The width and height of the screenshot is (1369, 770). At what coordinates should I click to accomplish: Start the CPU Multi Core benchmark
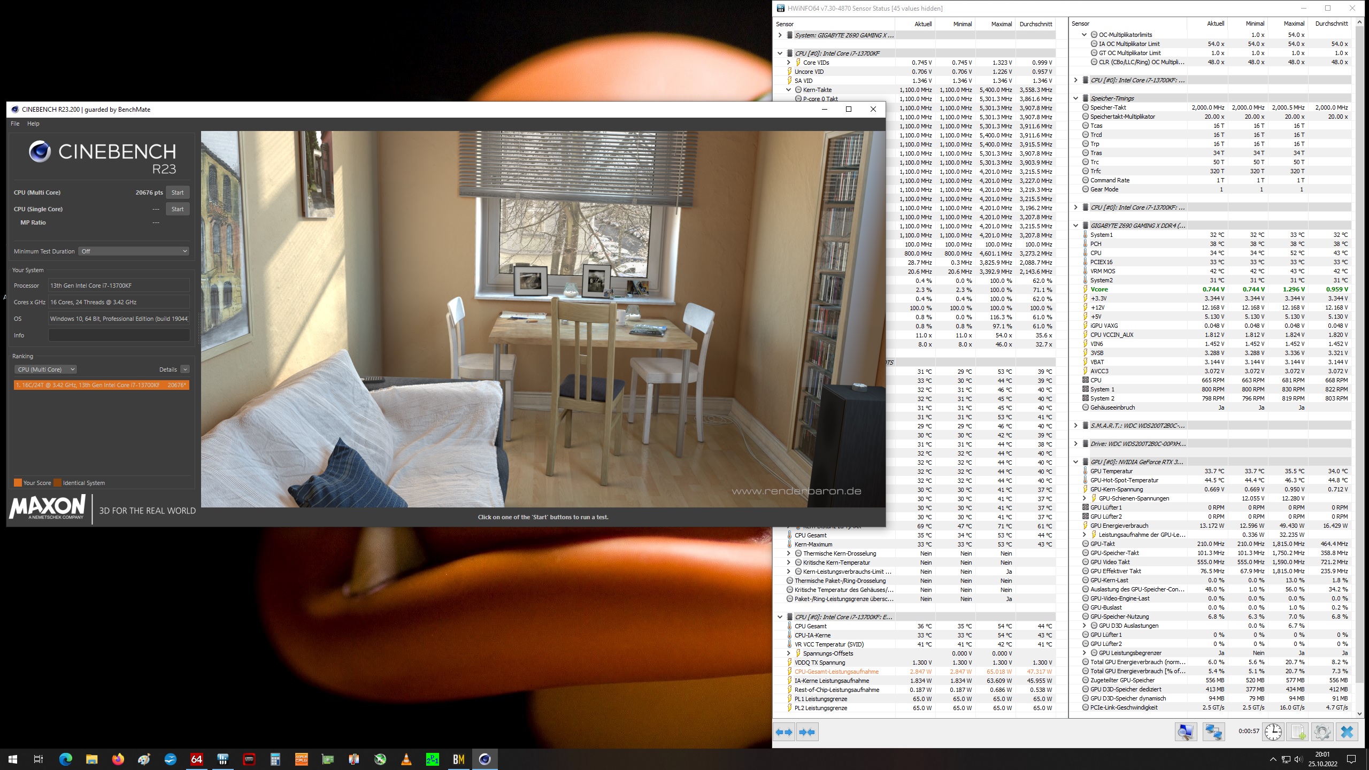178,192
